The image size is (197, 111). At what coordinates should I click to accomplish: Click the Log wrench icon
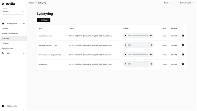pos(3,53)
